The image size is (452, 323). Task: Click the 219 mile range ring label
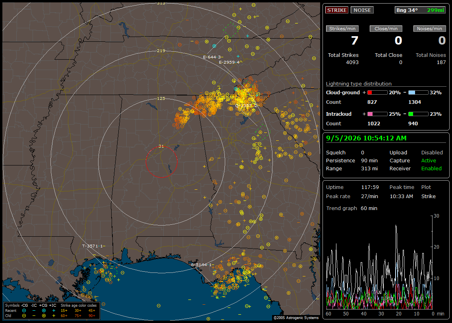coord(161,51)
